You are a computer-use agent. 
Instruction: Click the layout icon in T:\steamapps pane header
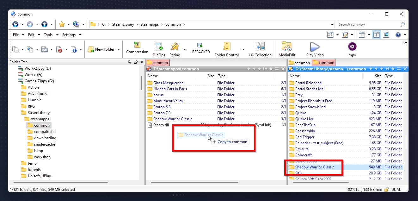tap(277, 69)
